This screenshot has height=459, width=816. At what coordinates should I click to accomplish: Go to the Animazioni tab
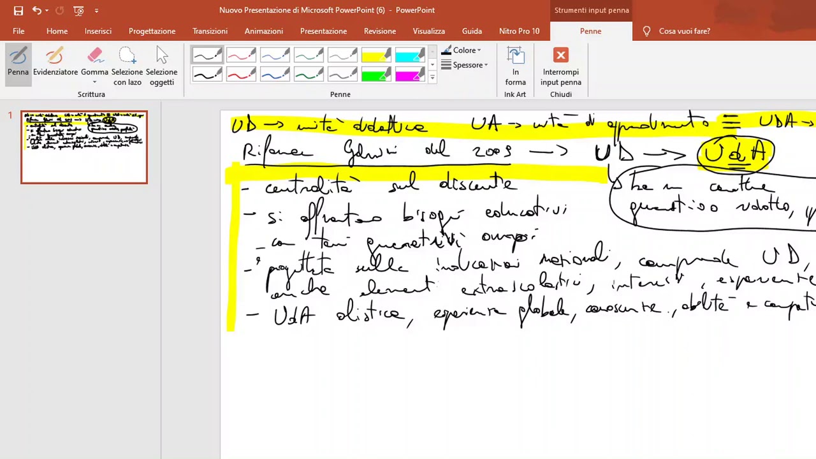(263, 31)
